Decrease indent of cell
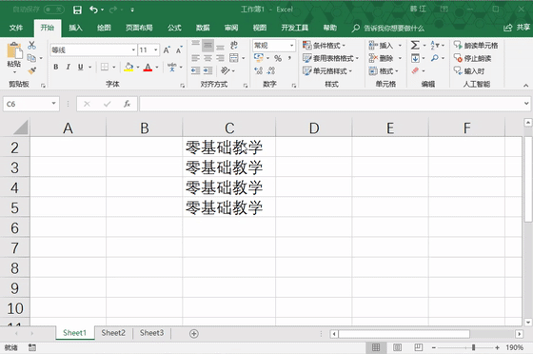 coord(195,70)
